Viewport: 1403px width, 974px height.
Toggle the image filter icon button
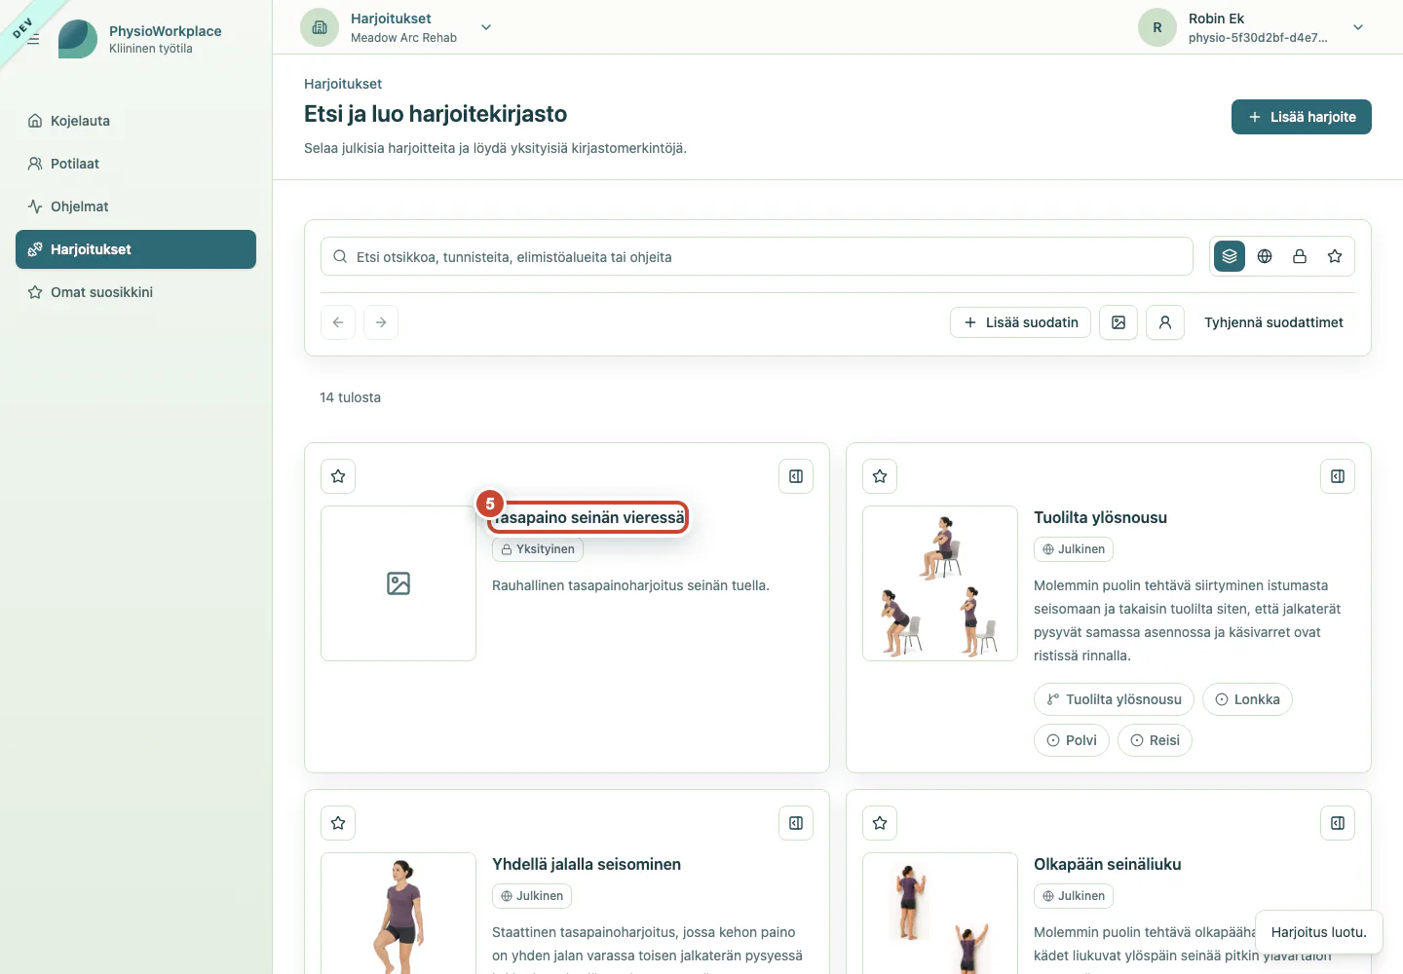[x=1119, y=322]
